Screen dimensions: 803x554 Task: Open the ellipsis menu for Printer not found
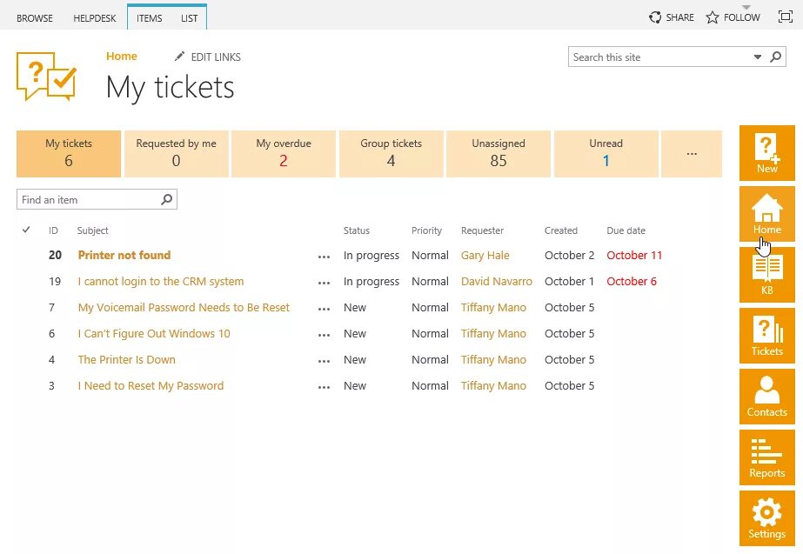click(325, 257)
